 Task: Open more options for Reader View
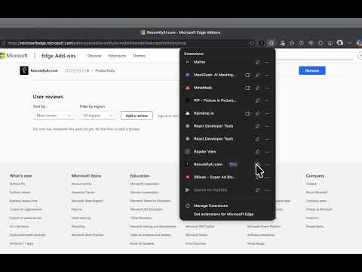tap(267, 152)
